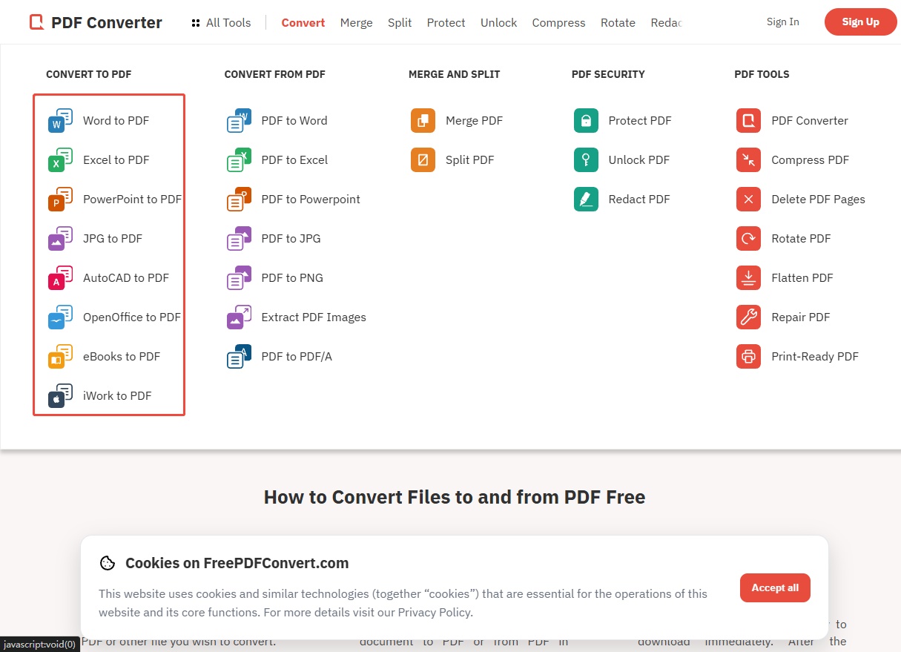Click the Unlock PDF key icon
This screenshot has width=901, height=652.
[586, 159]
